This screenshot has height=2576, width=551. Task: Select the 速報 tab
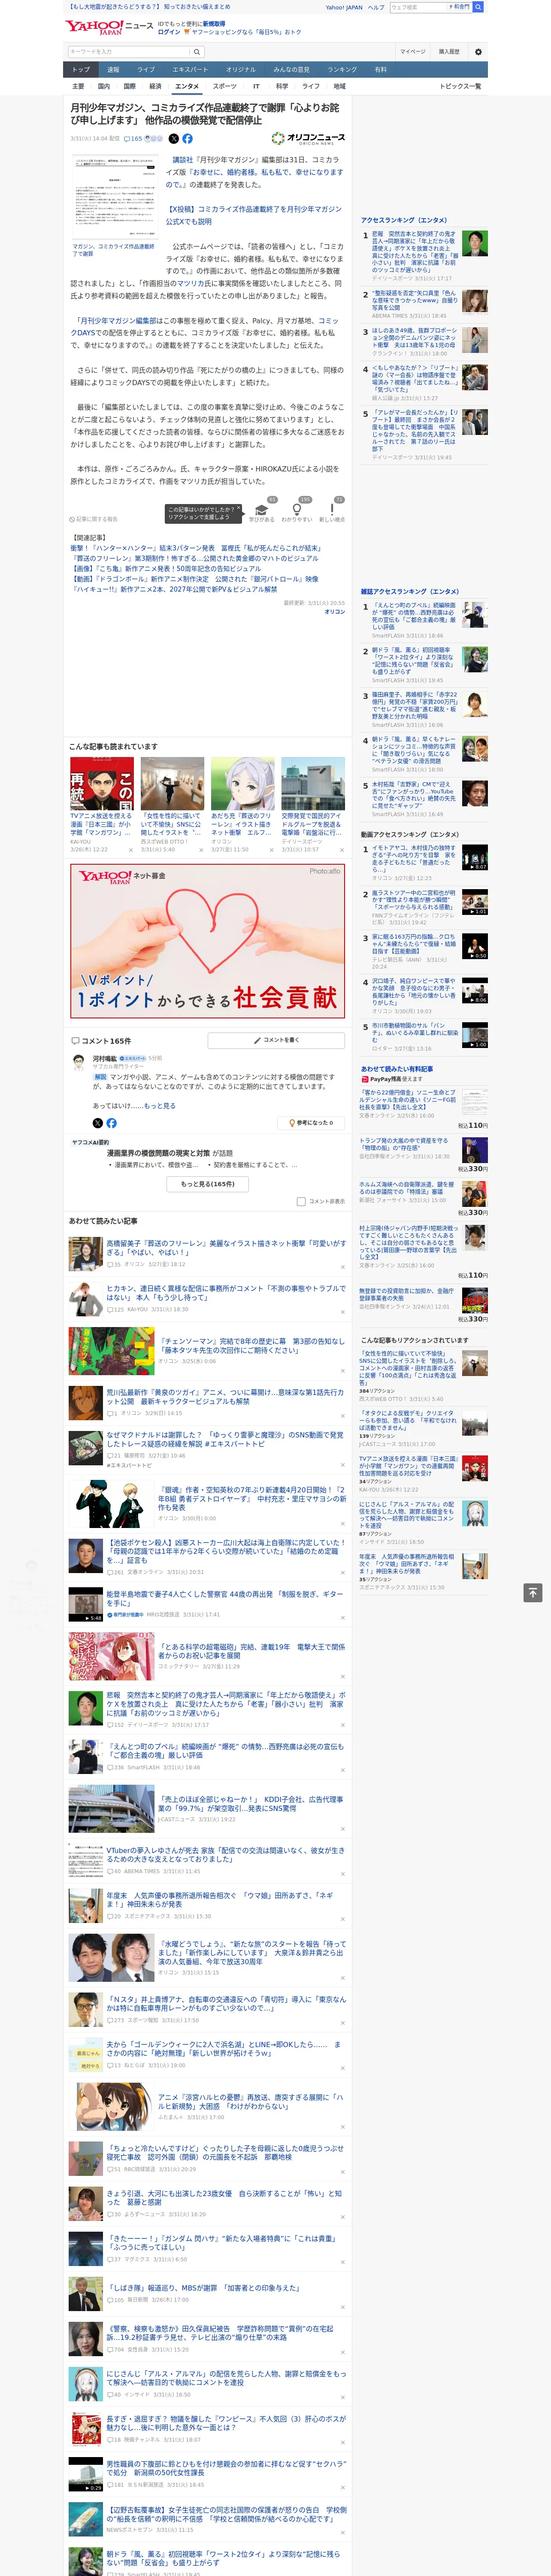tap(113, 70)
